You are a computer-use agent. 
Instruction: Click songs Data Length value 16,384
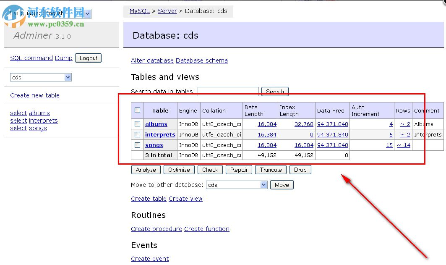(x=267, y=145)
